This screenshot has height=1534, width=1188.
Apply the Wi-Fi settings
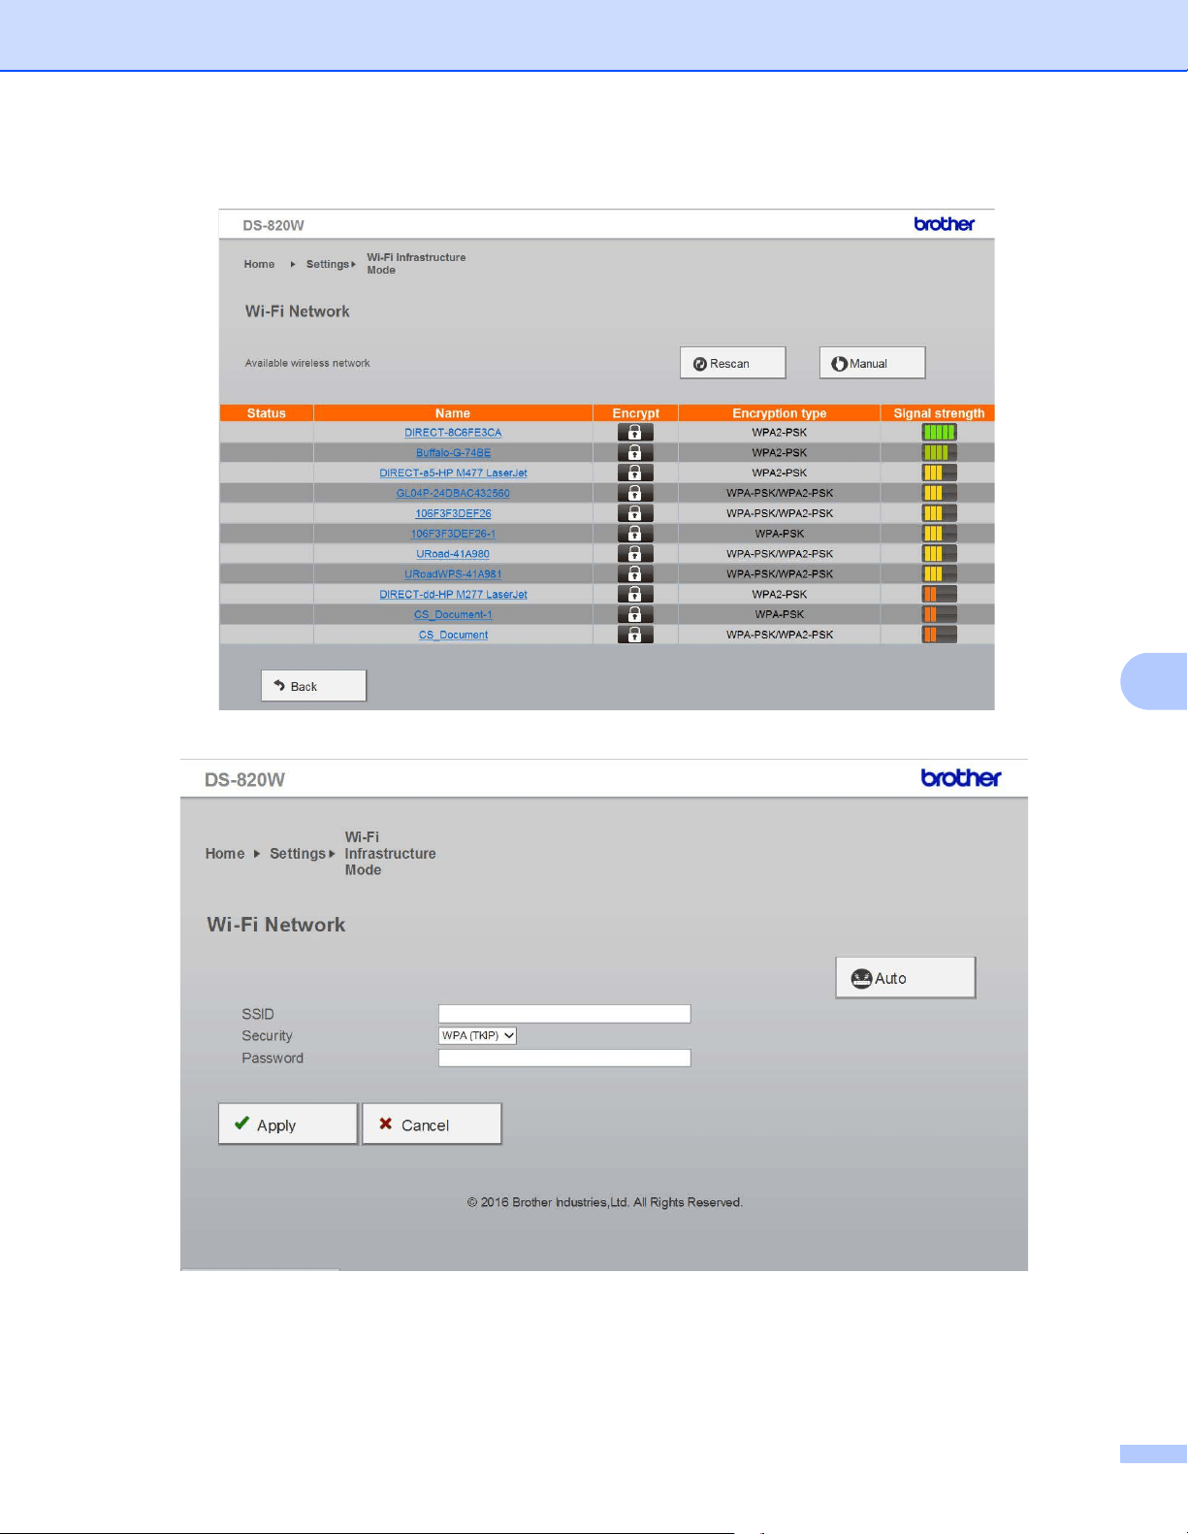point(288,1125)
